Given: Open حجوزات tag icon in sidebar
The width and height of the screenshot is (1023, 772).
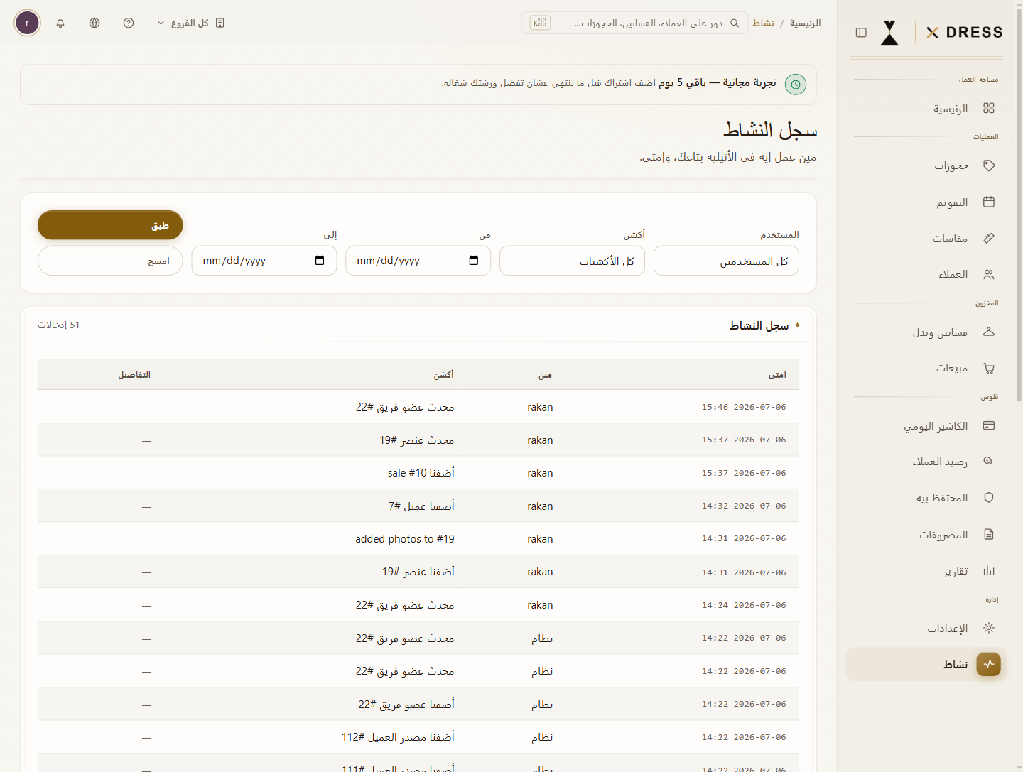Looking at the screenshot, I should (x=989, y=165).
